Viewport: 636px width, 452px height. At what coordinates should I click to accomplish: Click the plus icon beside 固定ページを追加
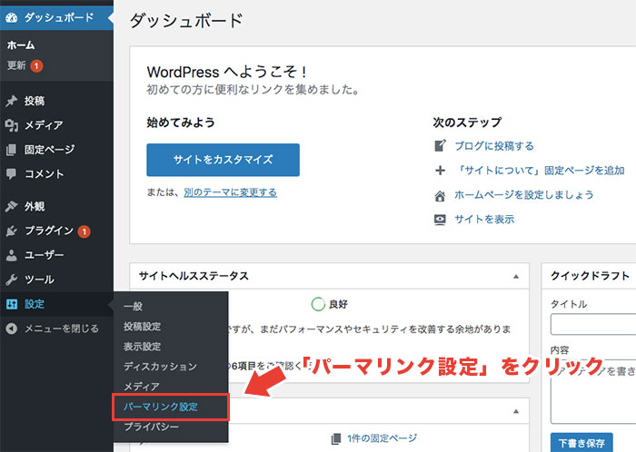tap(440, 171)
